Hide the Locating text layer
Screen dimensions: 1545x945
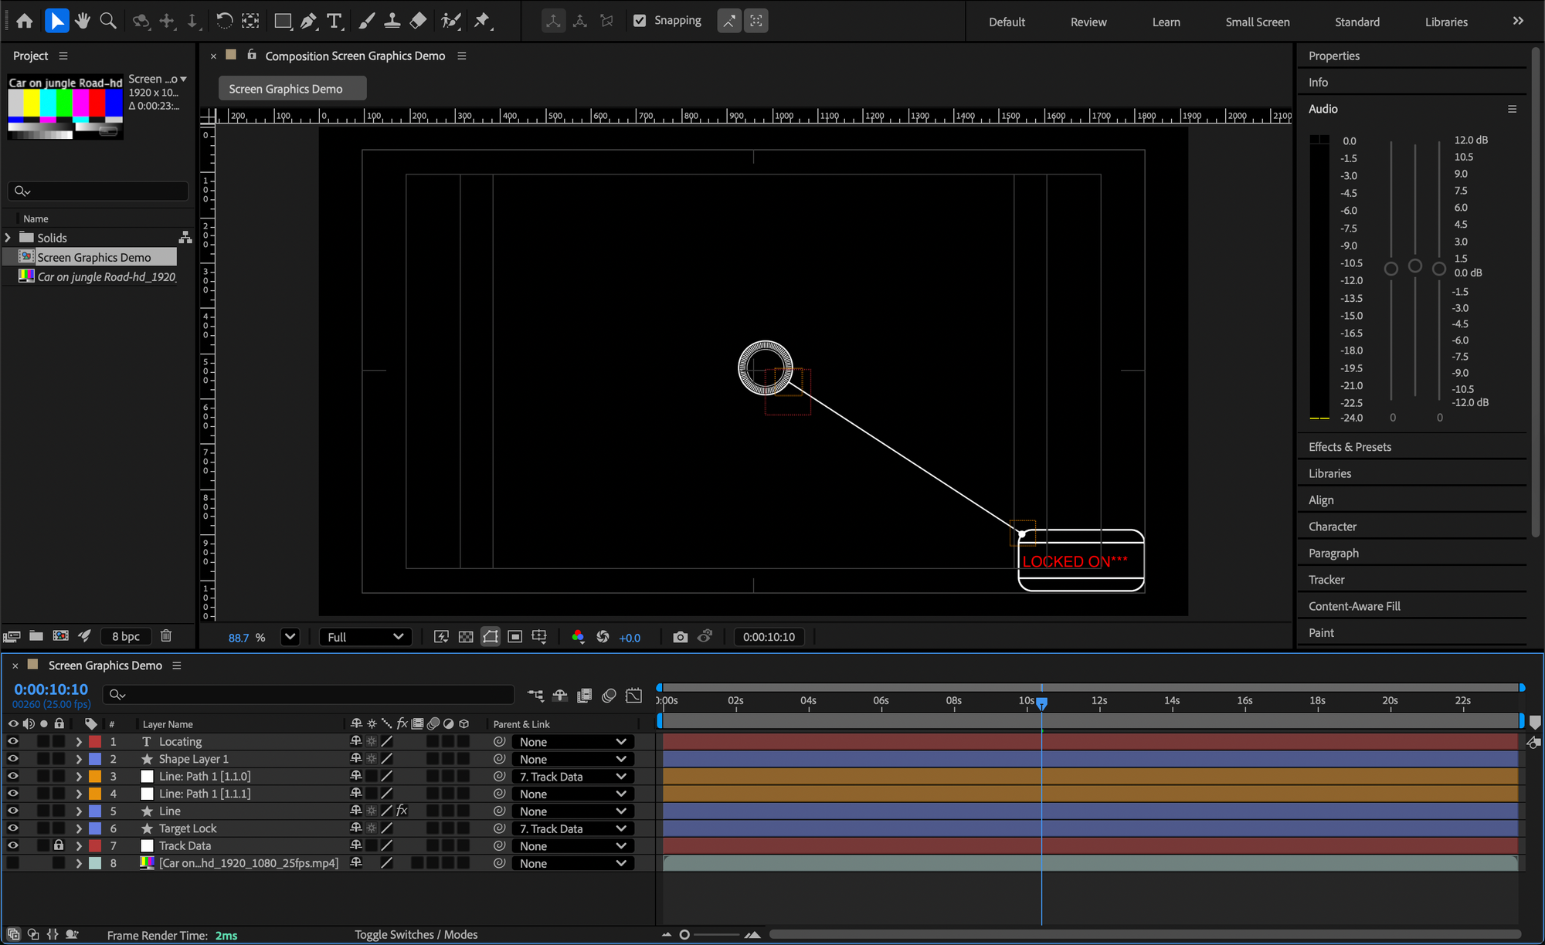[x=13, y=741]
